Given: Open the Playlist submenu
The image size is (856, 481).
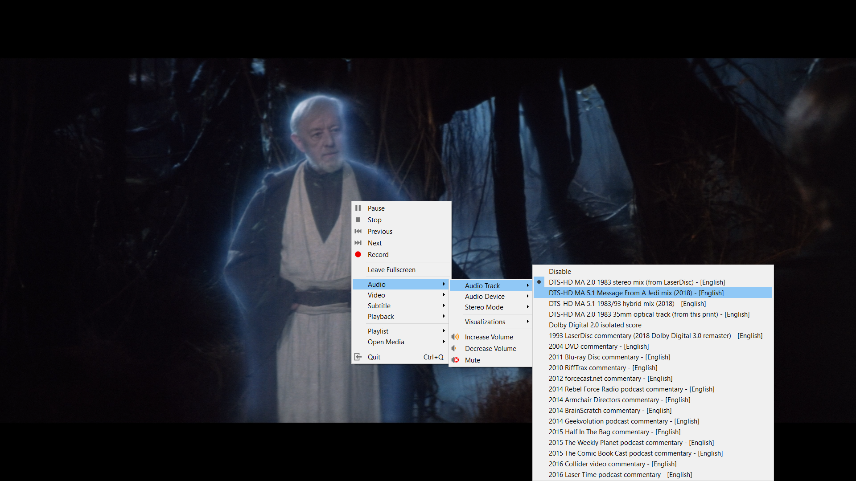Looking at the screenshot, I should coord(400,331).
